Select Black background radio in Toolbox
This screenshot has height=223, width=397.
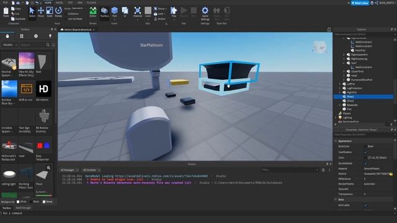[35, 202]
